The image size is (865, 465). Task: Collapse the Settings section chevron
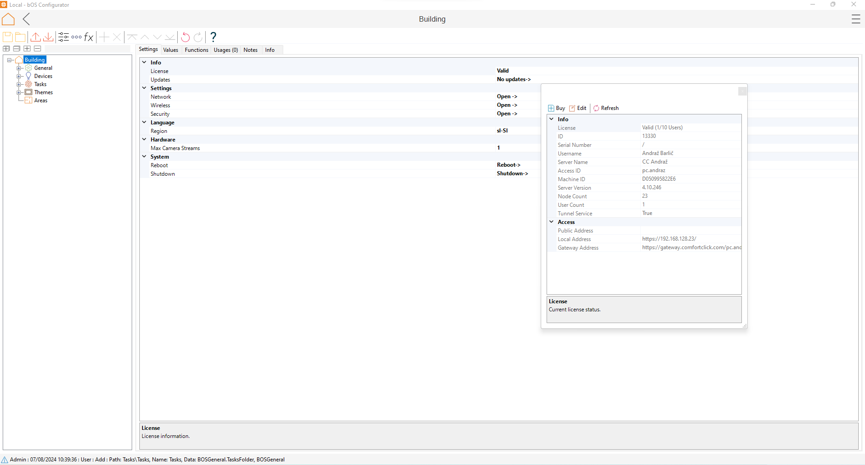[x=144, y=88]
